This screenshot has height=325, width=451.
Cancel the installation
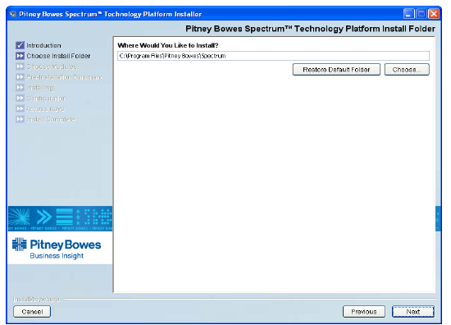pos(32,312)
